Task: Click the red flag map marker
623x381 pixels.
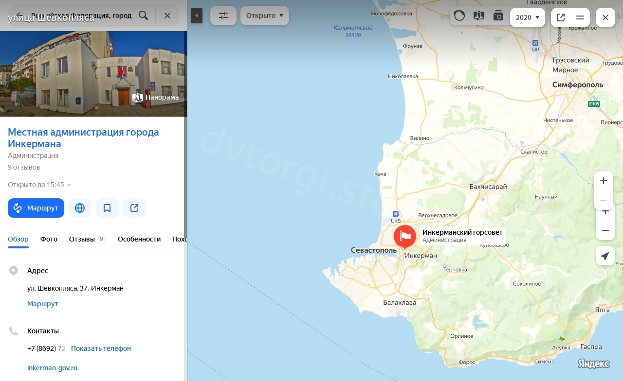Action: pyautogui.click(x=404, y=237)
